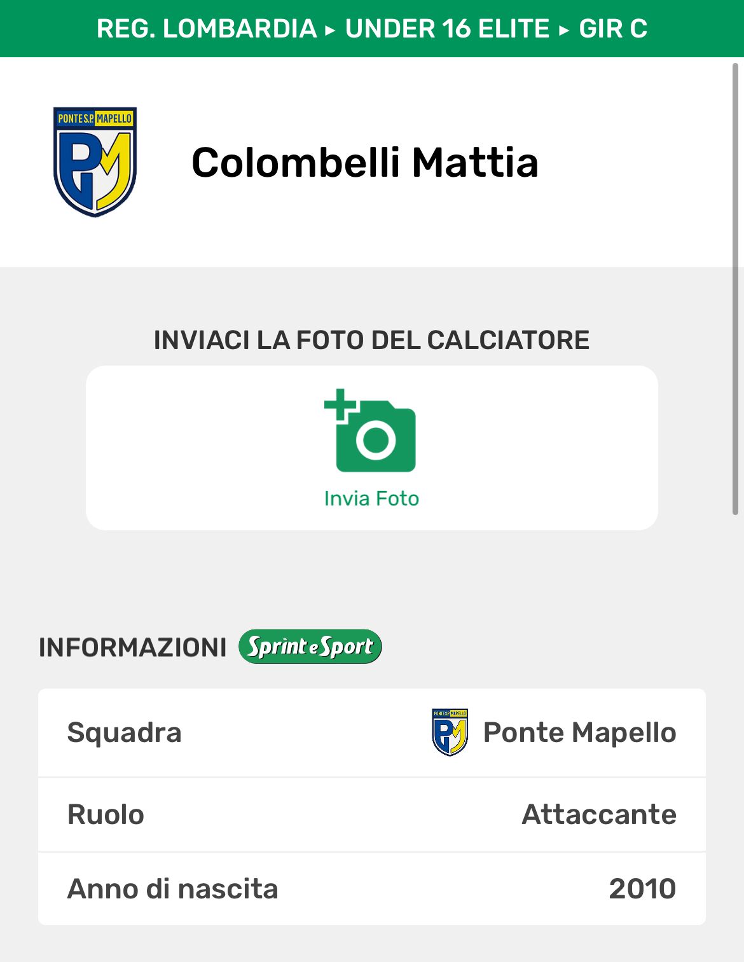Click the arrow before GIR C
744x962 pixels.
point(564,30)
